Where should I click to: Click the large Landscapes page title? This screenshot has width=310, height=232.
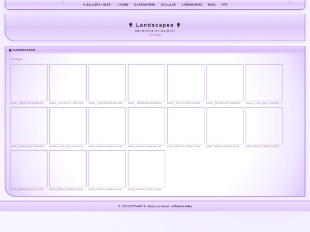[x=154, y=25]
